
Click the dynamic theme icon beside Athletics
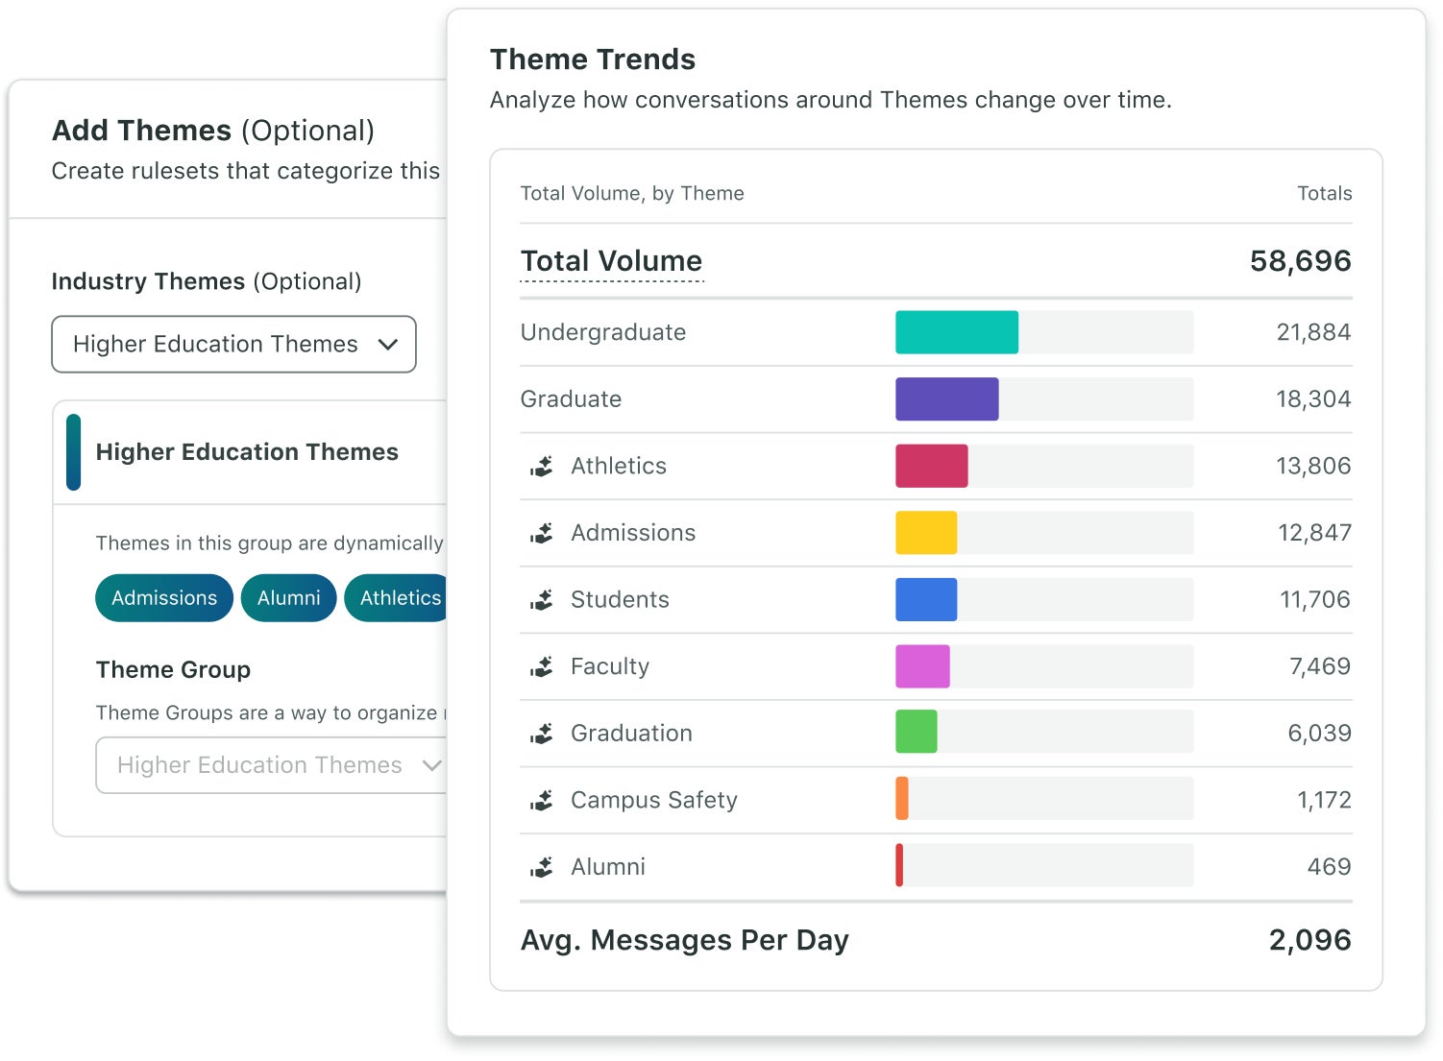click(543, 466)
